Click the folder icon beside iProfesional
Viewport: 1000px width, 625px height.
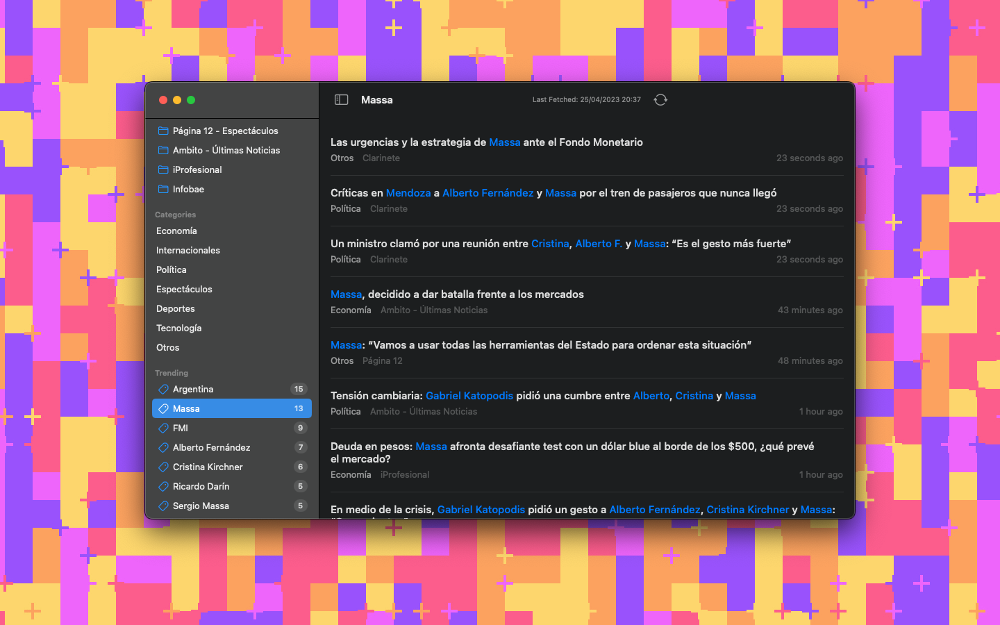163,169
